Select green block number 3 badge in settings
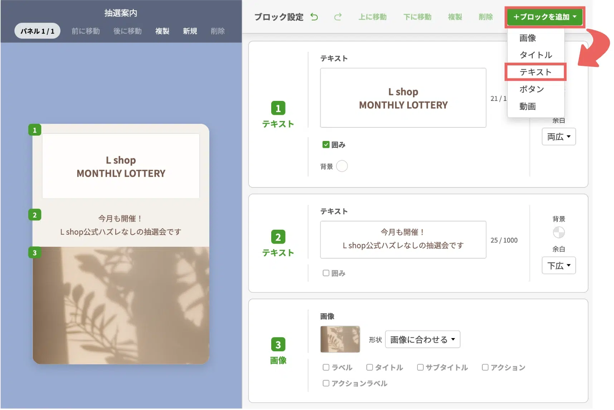This screenshot has height=410, width=614. (278, 345)
